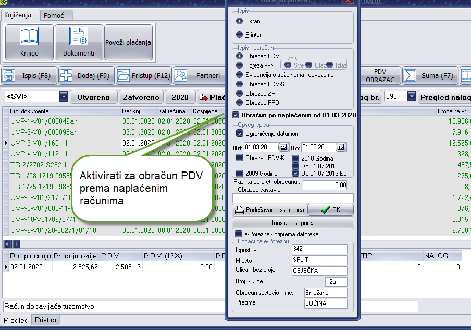The image size is (471, 330).
Task: Expand the 390 nalog number dropdown
Action: (411, 97)
